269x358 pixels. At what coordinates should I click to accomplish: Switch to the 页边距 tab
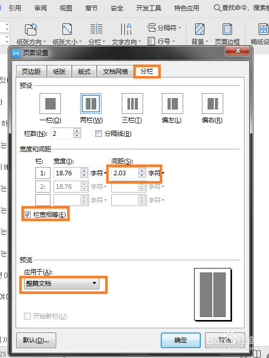click(31, 72)
